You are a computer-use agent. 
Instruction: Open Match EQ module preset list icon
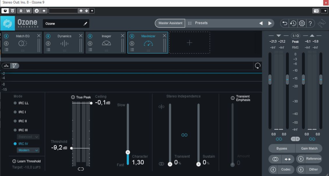(6, 50)
